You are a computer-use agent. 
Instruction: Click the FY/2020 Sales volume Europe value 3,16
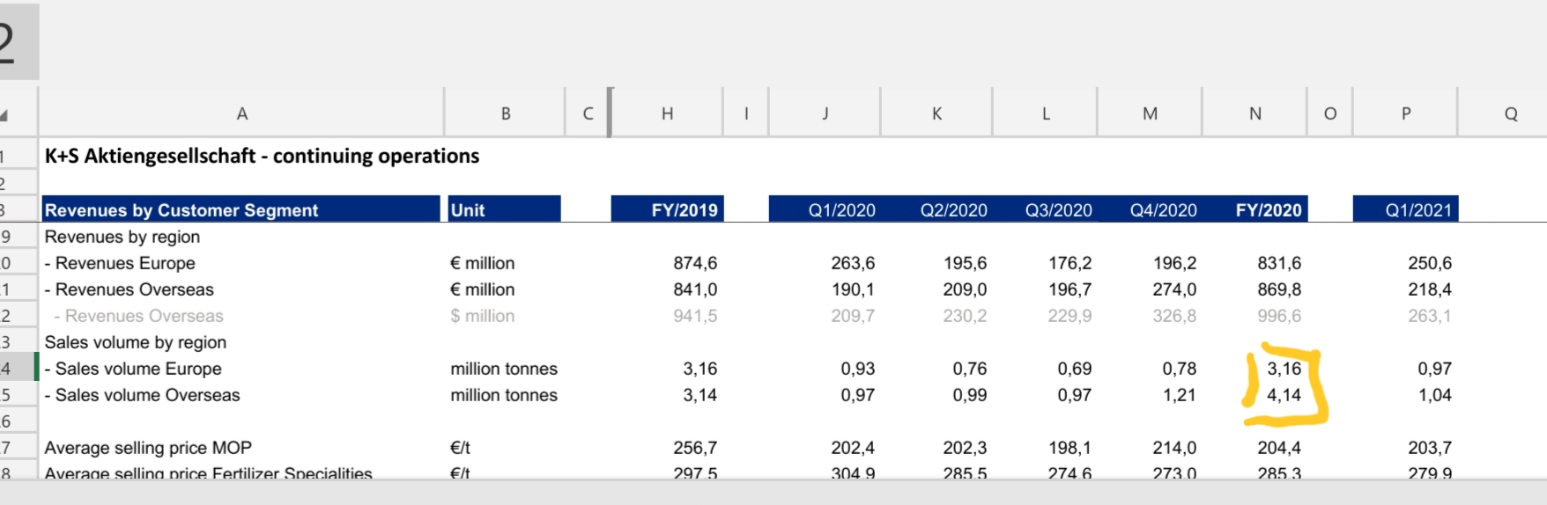click(1284, 369)
